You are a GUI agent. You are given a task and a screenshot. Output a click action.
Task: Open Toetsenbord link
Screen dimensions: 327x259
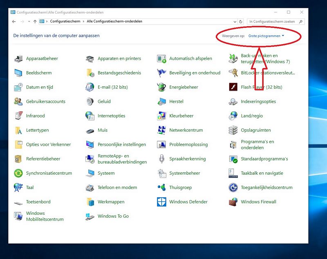click(x=38, y=202)
